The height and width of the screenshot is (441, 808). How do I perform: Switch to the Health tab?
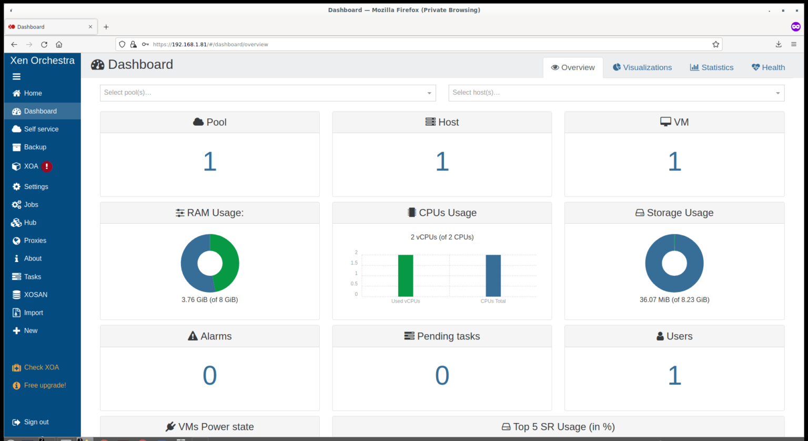coord(768,67)
